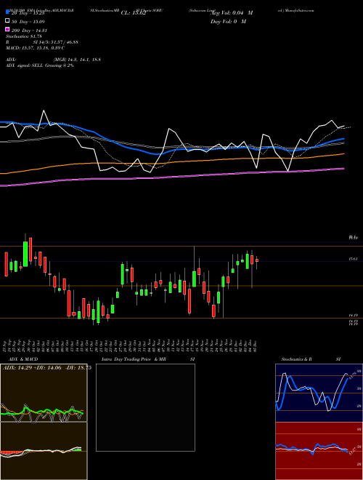
Task: Open the empty Intra Day Trading Price panel
Action: tap(145, 407)
